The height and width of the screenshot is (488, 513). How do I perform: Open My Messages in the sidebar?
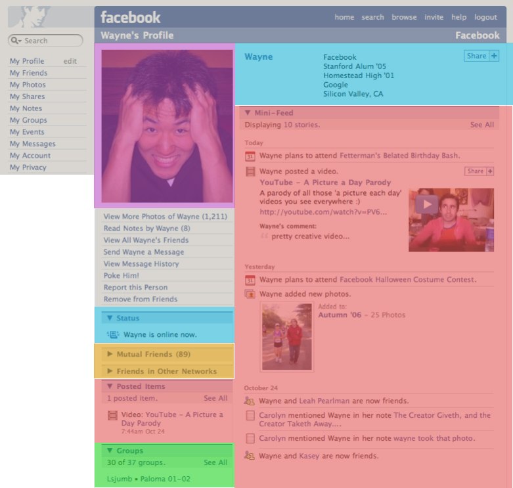[33, 144]
